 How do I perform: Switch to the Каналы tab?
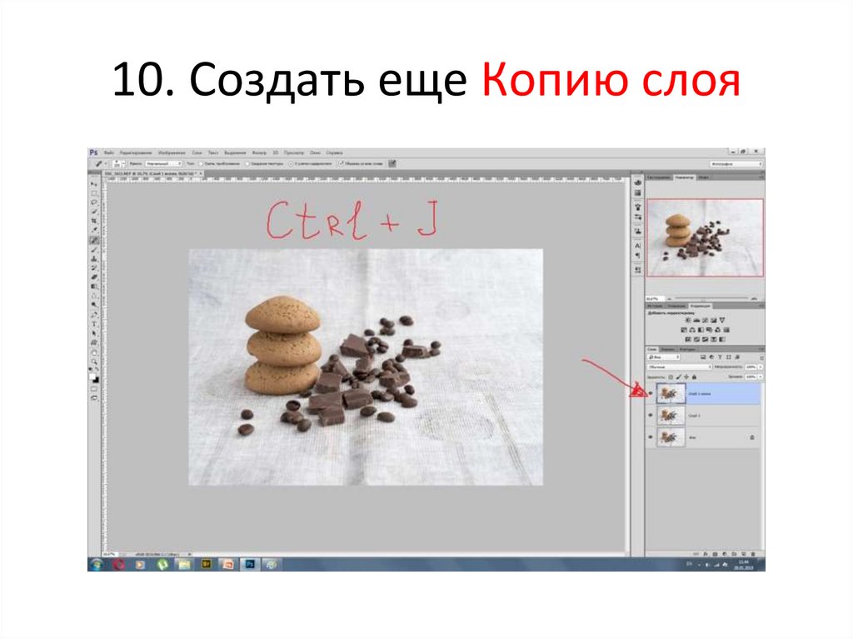[667, 349]
